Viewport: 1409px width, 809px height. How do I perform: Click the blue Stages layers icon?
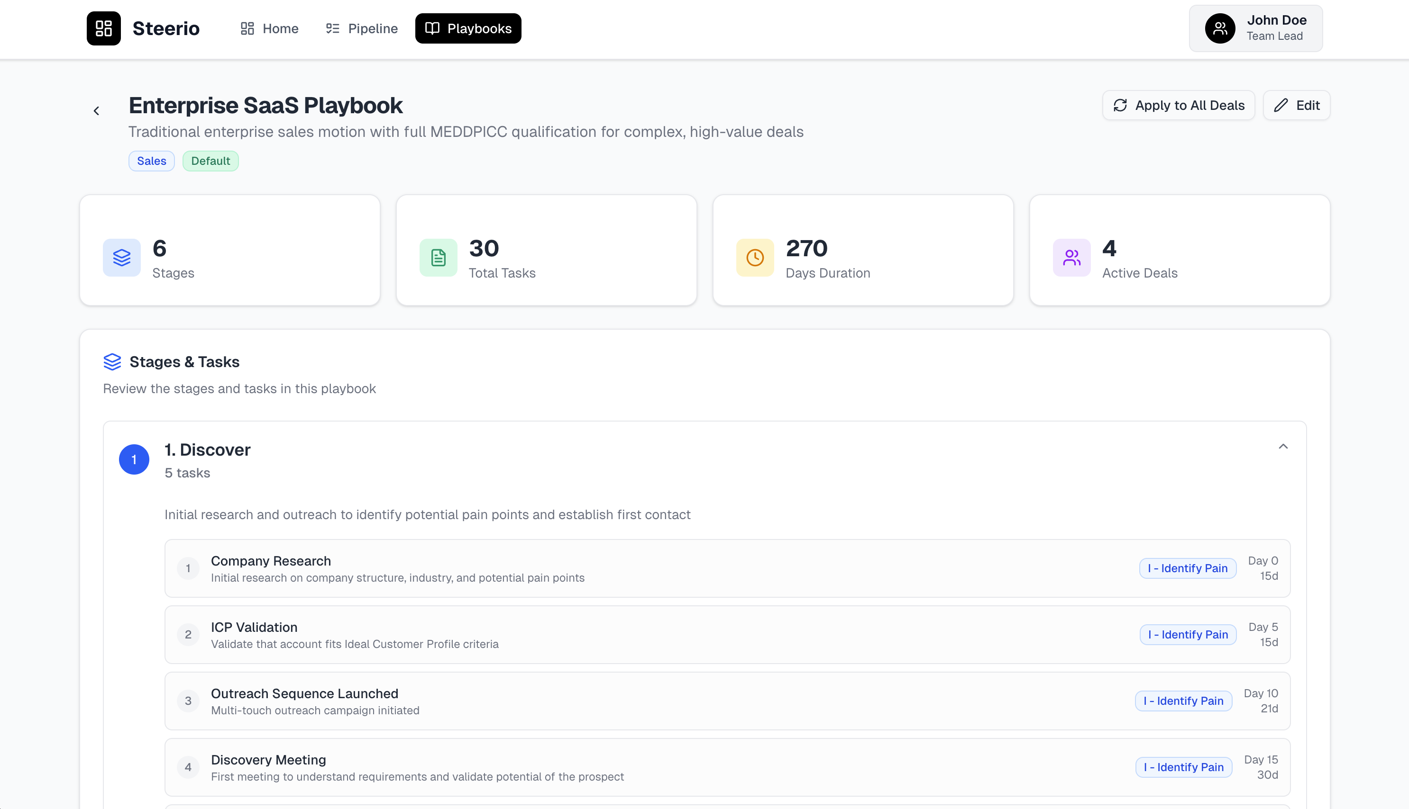121,257
